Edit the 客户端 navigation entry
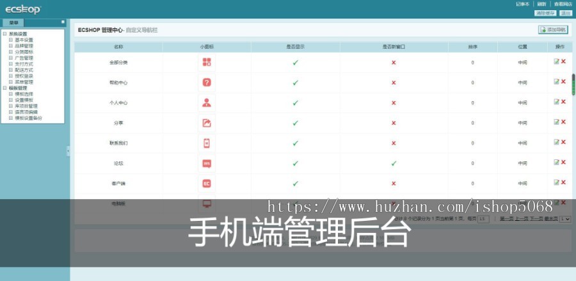 coord(556,182)
